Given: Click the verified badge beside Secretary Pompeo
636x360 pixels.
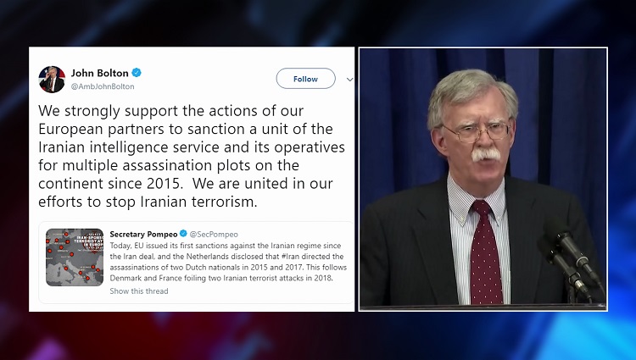Looking at the screenshot, I should point(183,233).
